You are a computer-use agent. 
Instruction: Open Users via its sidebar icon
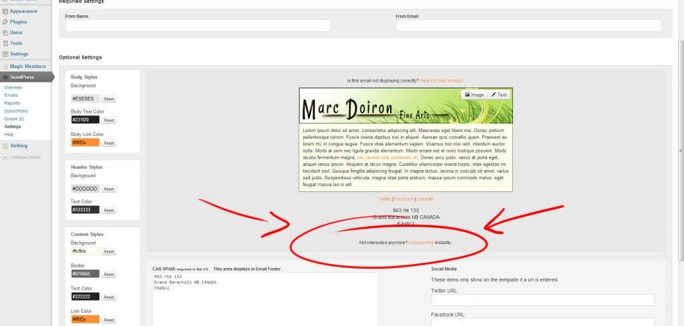[x=5, y=32]
